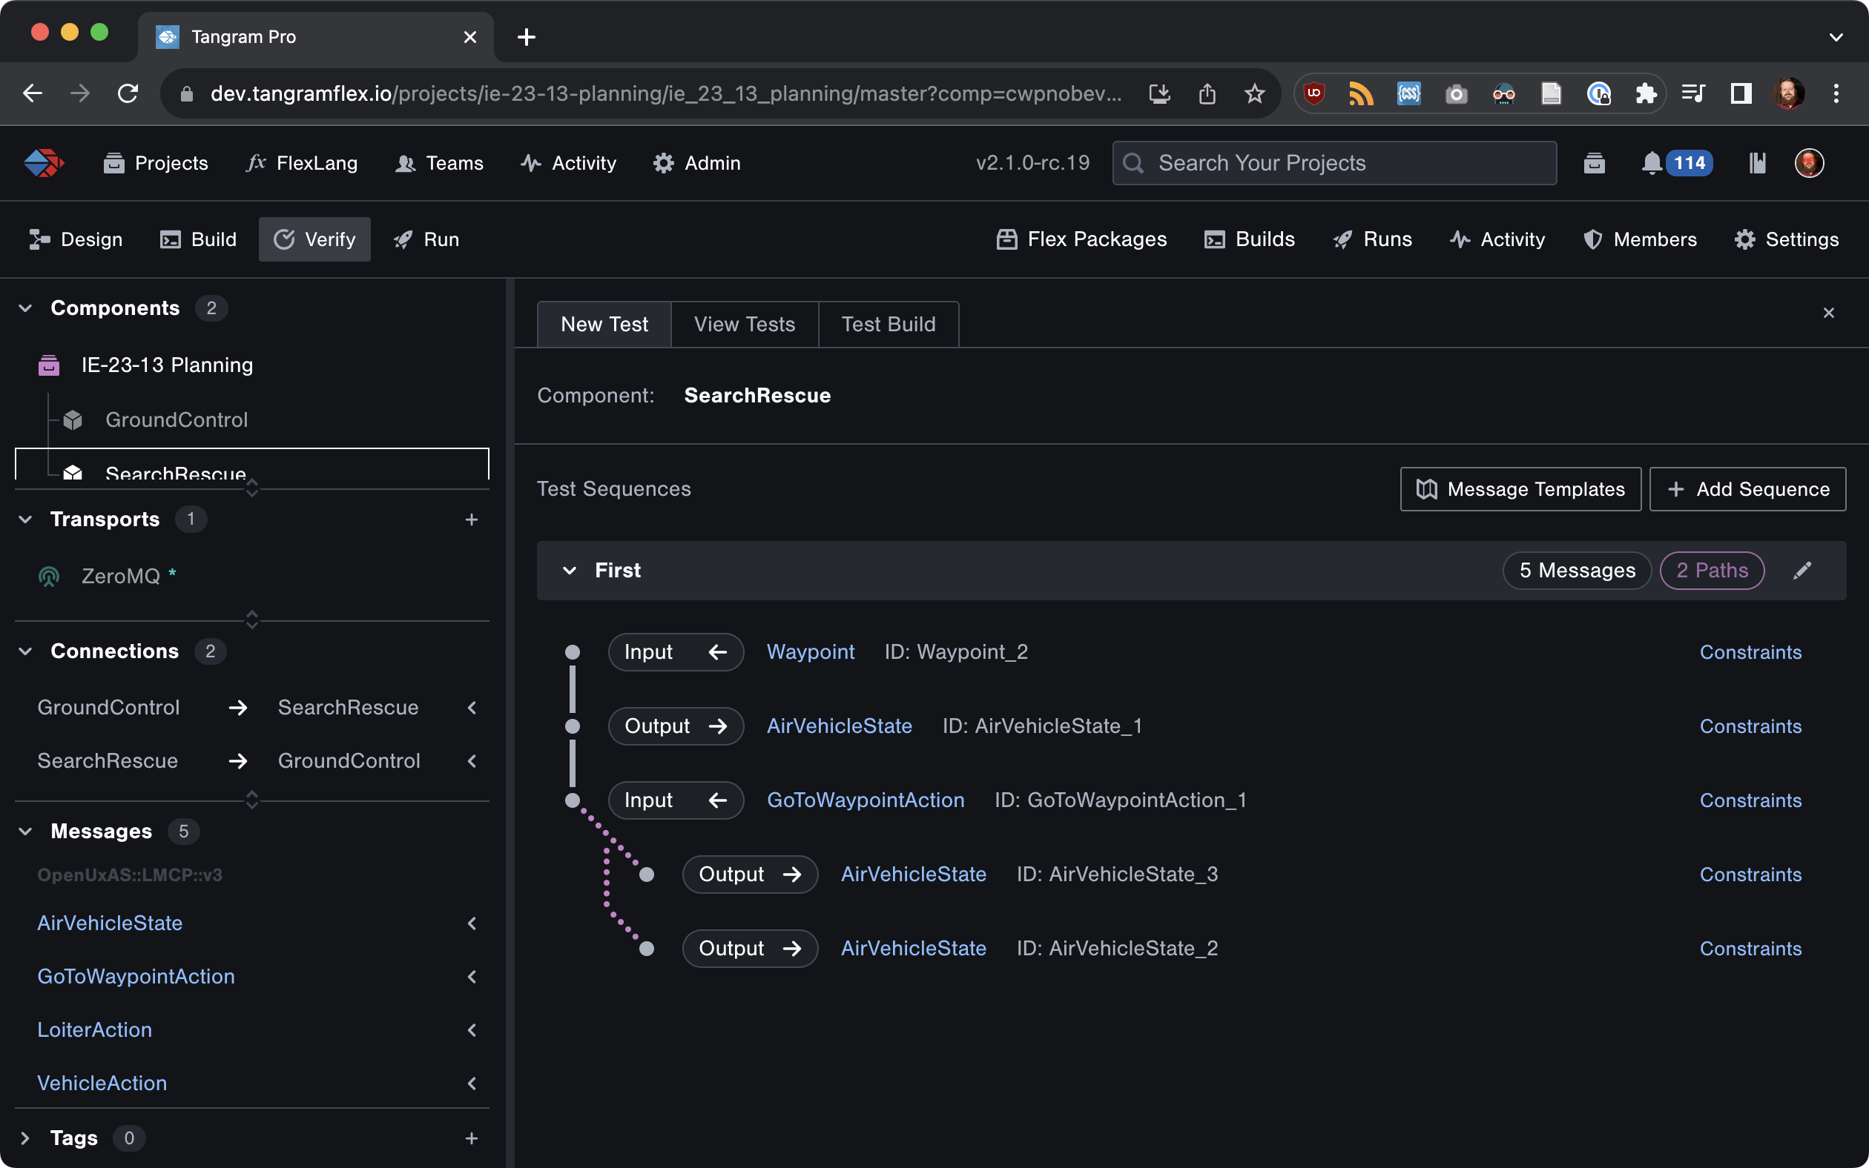1869x1168 pixels.
Task: Open the documentation book icon in header
Action: point(1757,163)
